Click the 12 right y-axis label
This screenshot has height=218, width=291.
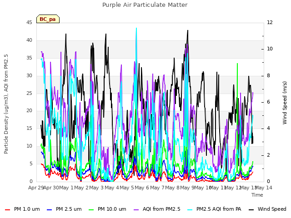coord(270,23)
